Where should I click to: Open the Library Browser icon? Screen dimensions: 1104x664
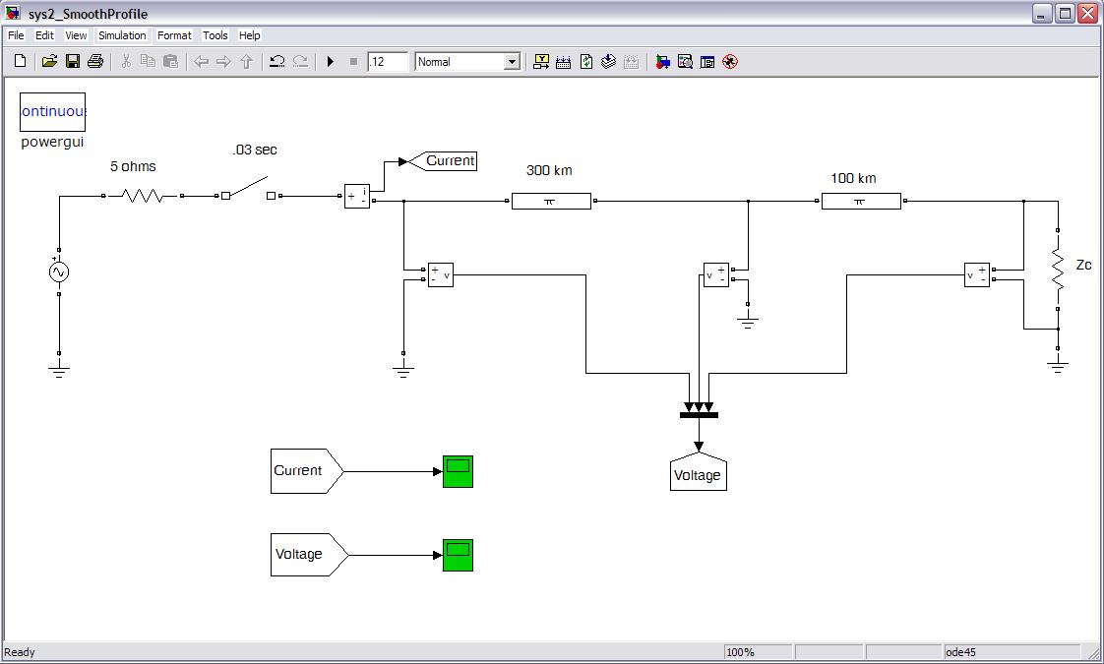[x=662, y=62]
